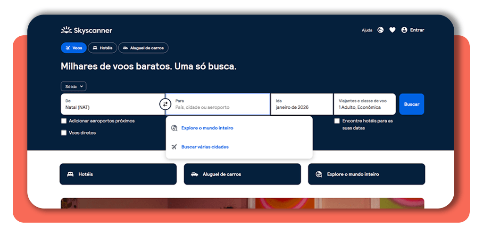Click airplane icon beside Buscar várias cidades
483x233 pixels.
click(174, 147)
